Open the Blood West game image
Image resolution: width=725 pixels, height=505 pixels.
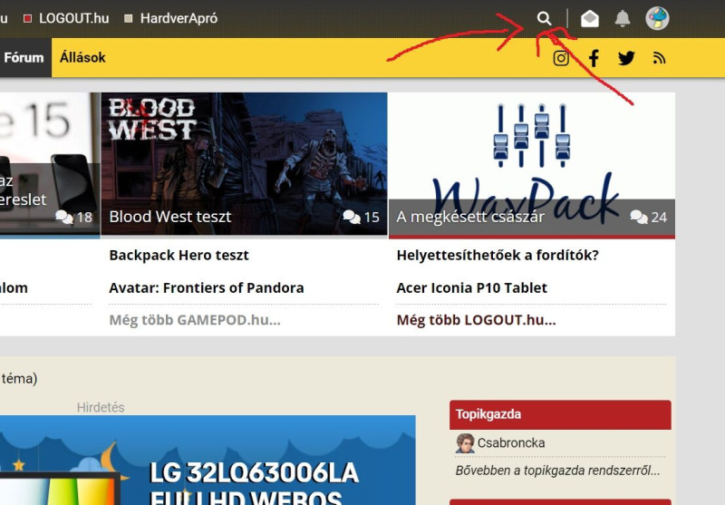(x=244, y=164)
